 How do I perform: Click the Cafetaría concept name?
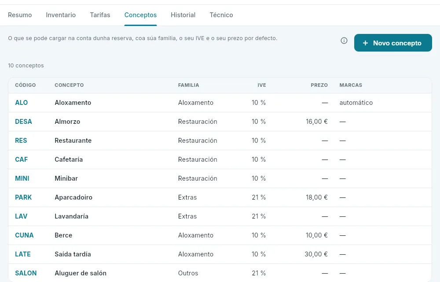pyautogui.click(x=69, y=160)
